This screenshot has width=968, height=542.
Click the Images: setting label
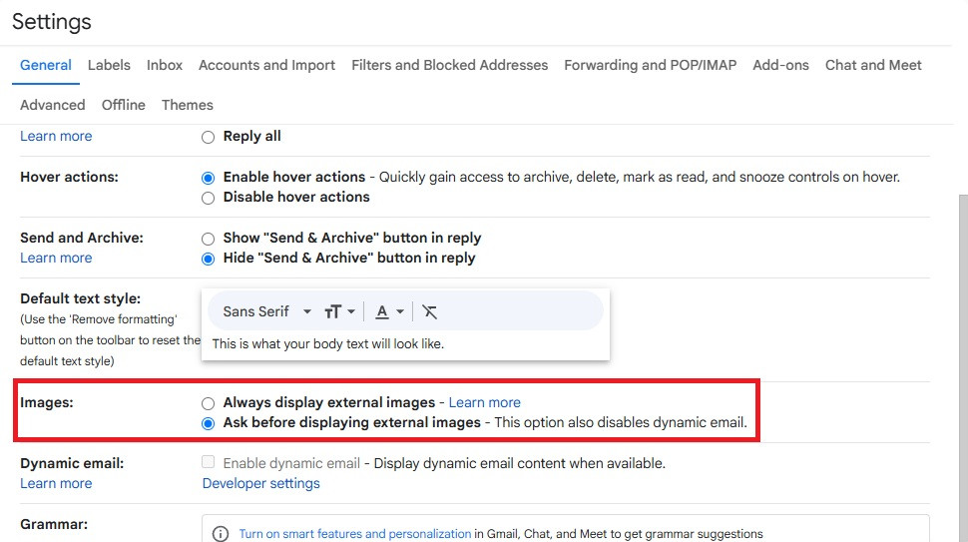46,402
